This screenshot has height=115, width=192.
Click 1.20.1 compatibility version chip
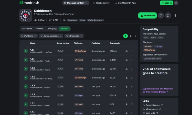click(153, 38)
